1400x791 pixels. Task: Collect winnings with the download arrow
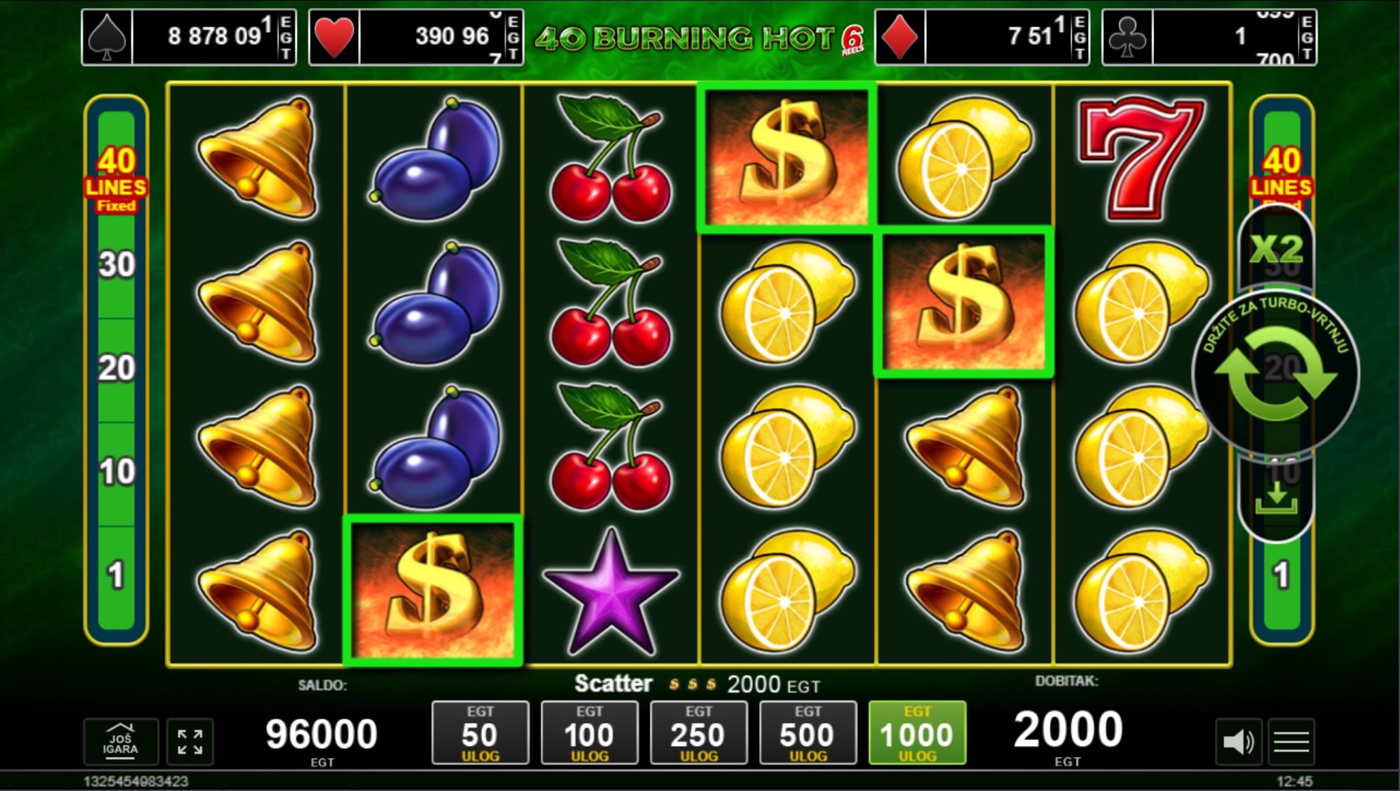click(x=1276, y=499)
